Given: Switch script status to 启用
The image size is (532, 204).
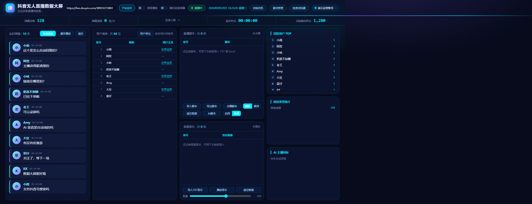Looking at the screenshot, I should point(227,114).
